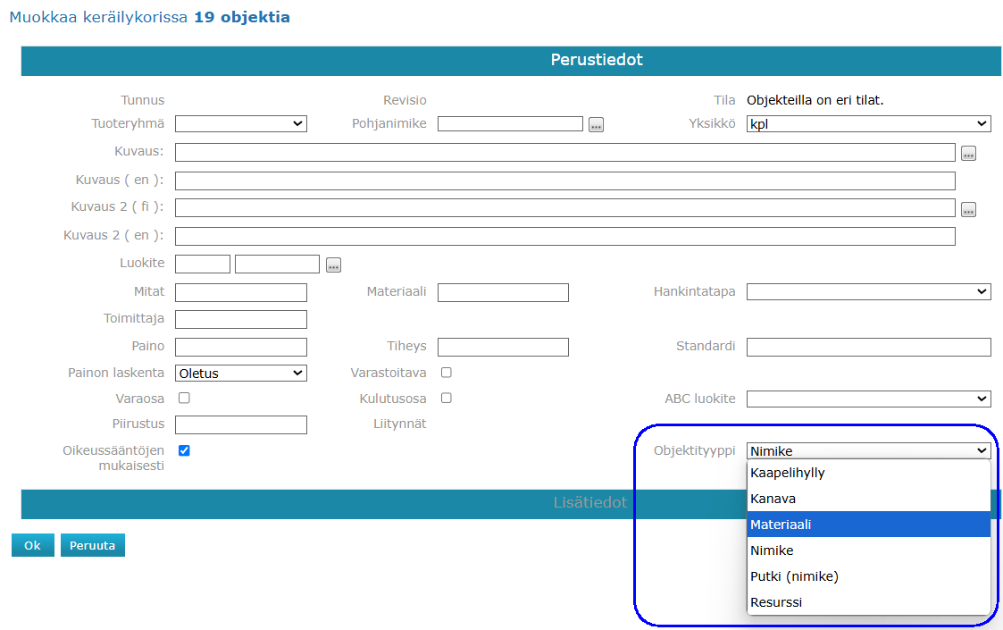Toggle the Varaosa checkbox

pyautogui.click(x=184, y=398)
